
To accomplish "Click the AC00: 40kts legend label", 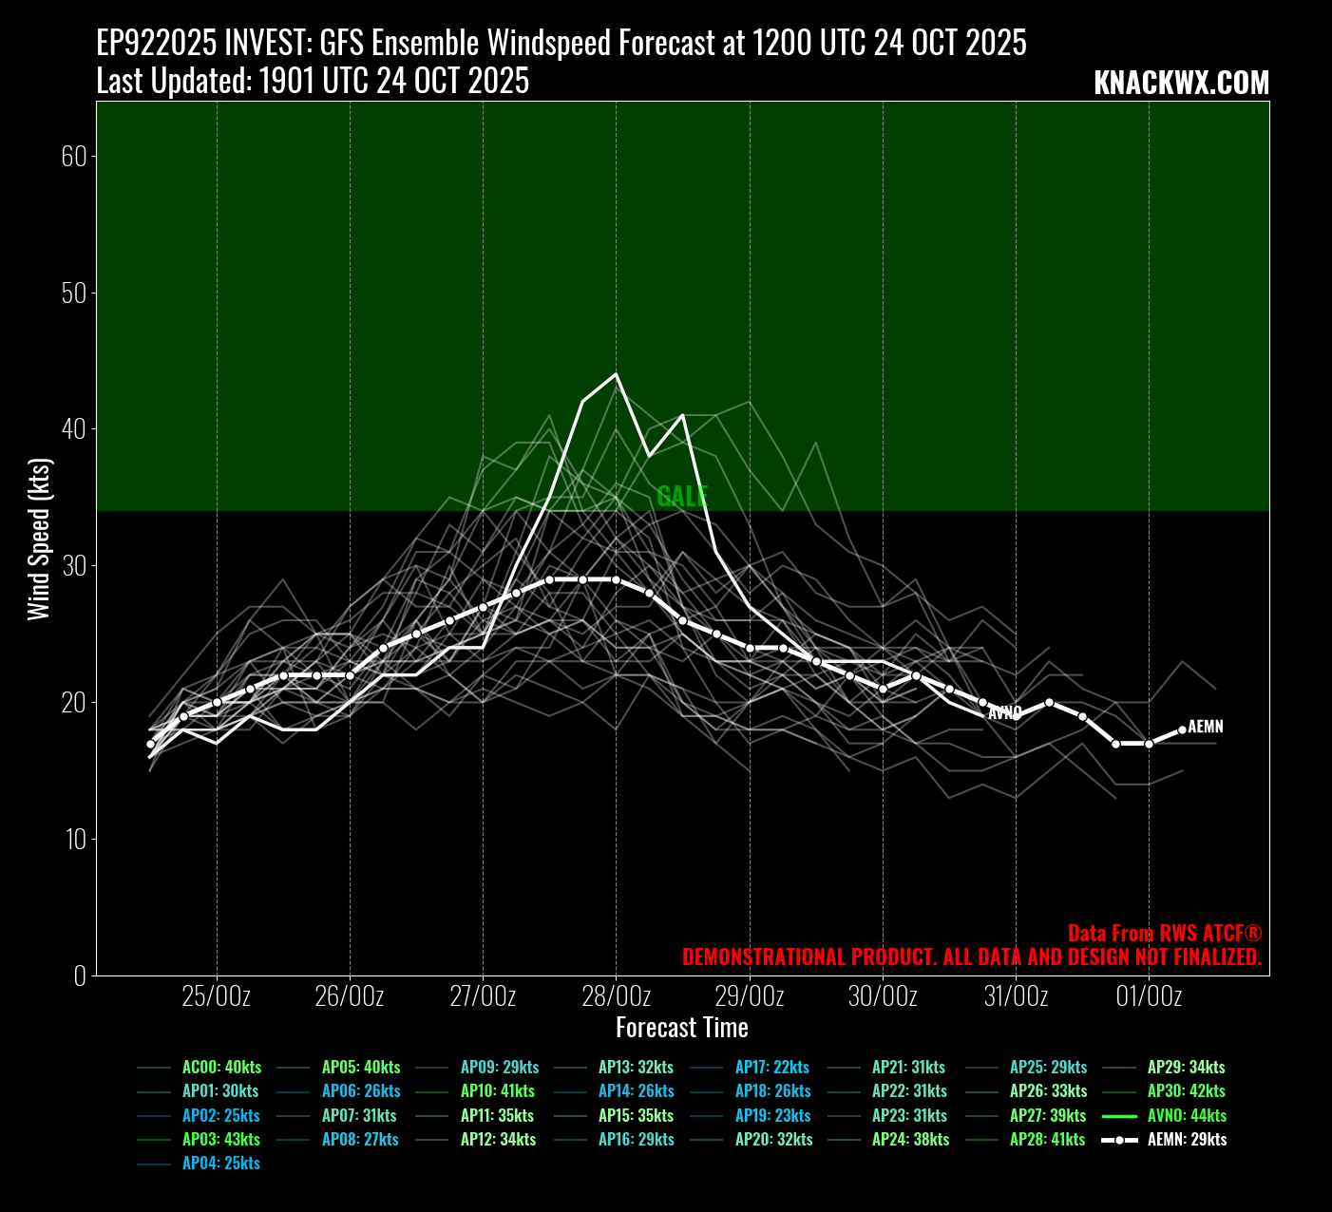I will coord(221,1067).
